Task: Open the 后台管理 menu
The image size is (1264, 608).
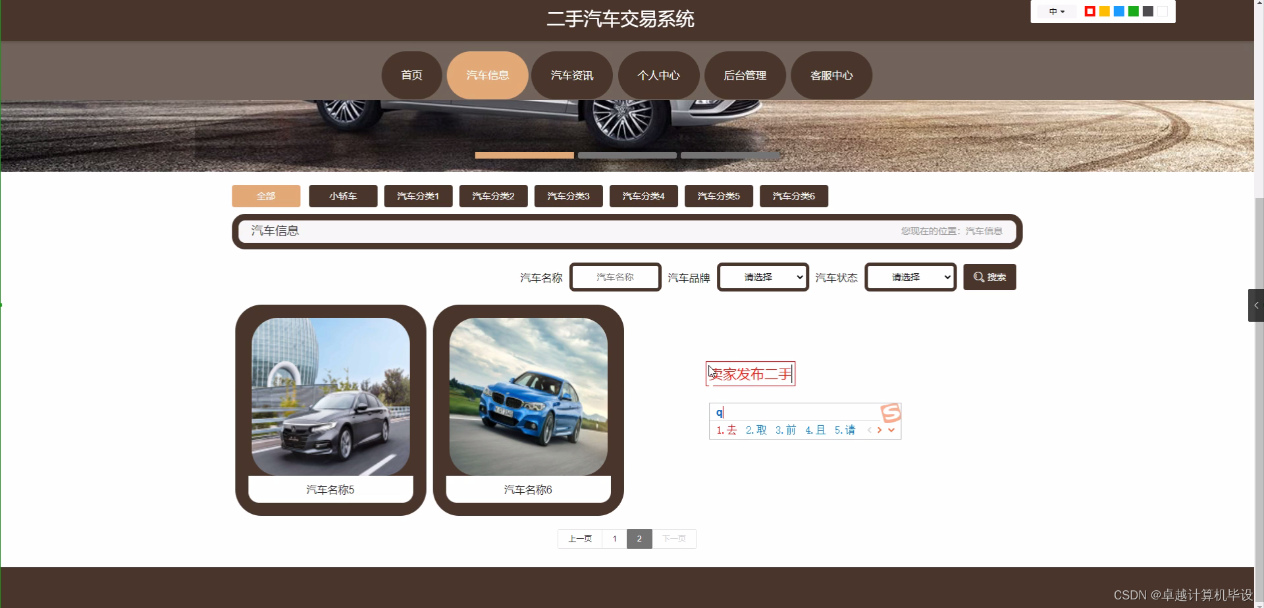Action: pos(745,75)
